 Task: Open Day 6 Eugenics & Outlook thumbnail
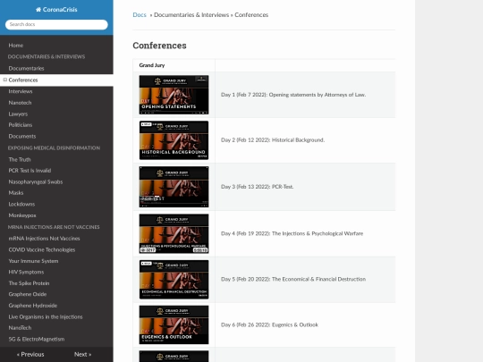(x=174, y=324)
